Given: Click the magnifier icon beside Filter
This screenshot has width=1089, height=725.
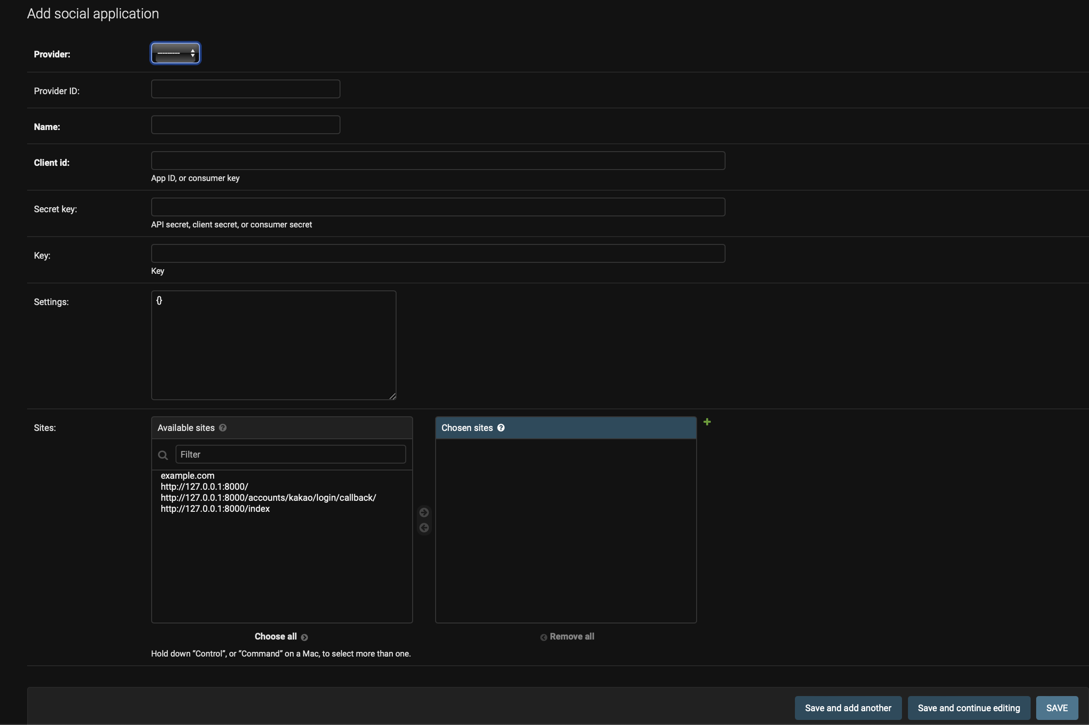Looking at the screenshot, I should point(163,455).
